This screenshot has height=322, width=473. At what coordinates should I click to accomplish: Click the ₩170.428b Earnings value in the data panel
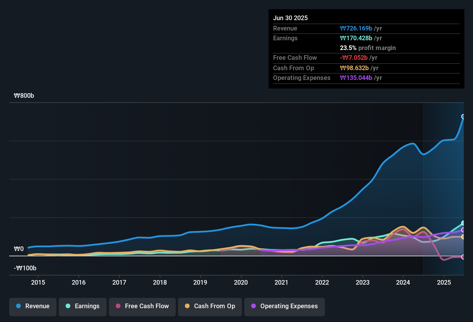pyautogui.click(x=356, y=38)
